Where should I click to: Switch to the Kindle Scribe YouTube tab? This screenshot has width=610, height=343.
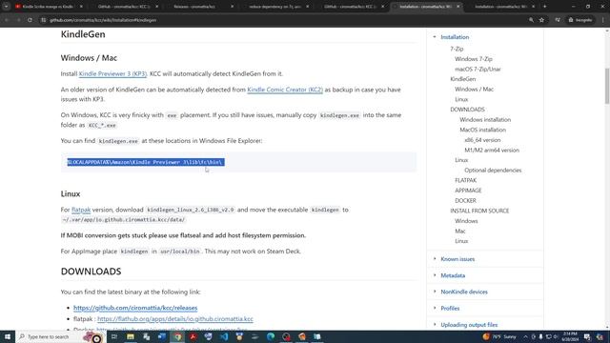[48, 7]
